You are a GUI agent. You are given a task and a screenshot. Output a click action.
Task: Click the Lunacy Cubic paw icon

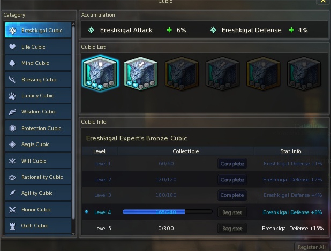point(12,96)
